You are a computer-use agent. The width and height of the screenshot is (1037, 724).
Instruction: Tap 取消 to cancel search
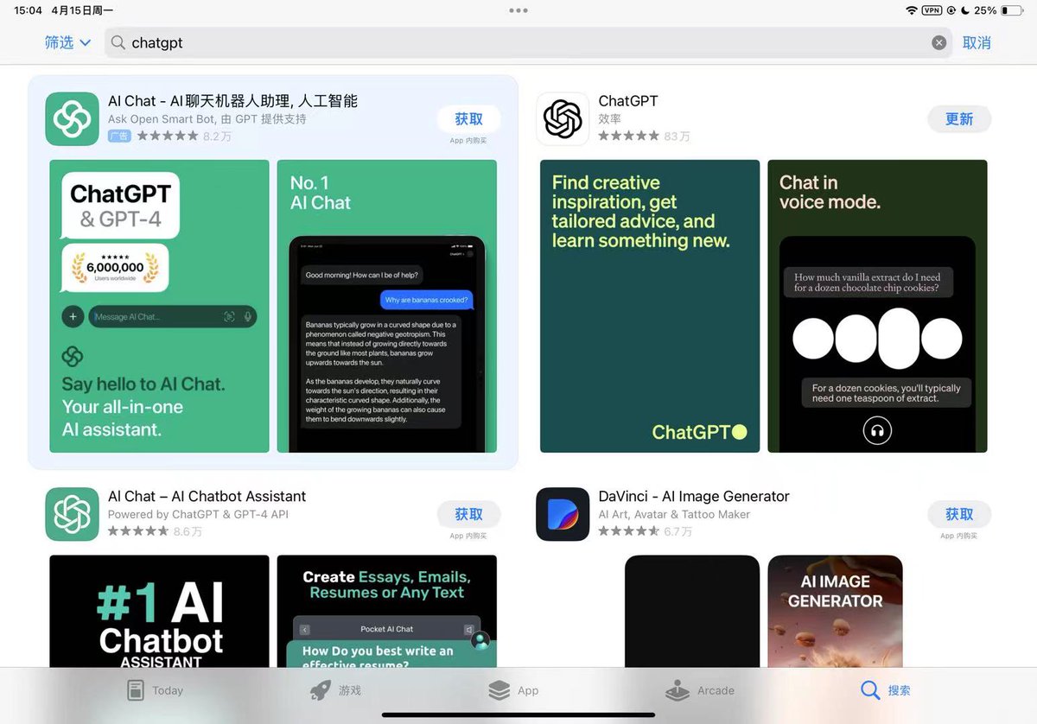click(x=977, y=42)
